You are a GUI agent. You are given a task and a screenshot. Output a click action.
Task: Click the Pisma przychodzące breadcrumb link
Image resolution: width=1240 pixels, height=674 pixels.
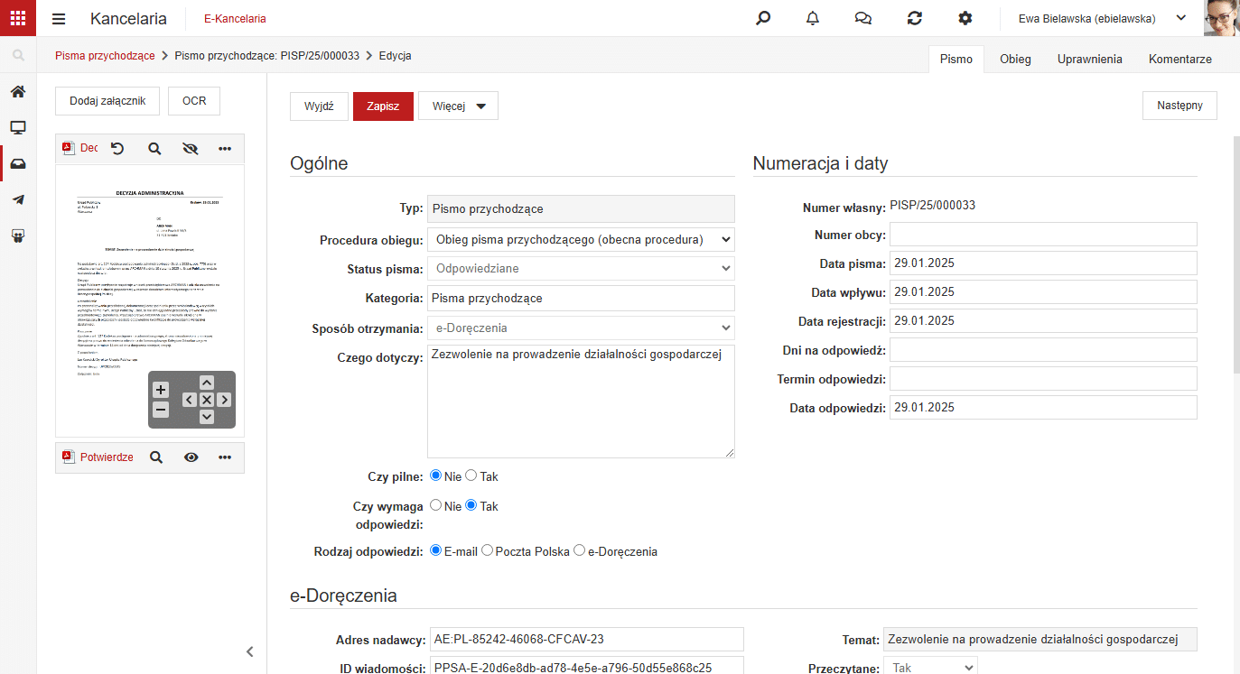[x=105, y=56]
